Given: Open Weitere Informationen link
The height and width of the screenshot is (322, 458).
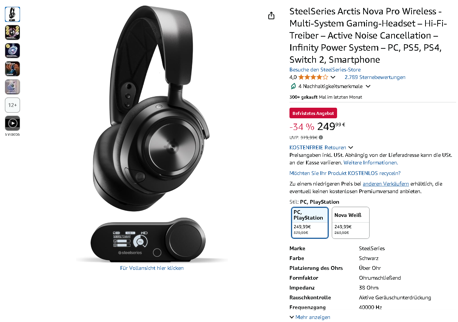Looking at the screenshot, I should (371, 163).
